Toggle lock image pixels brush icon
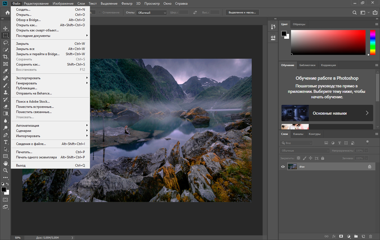This screenshot has height=240, width=380. (304, 158)
